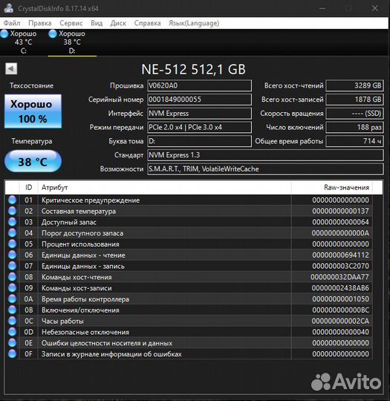Click status orb beside Часы работы row
390x401 pixels.
12,321
